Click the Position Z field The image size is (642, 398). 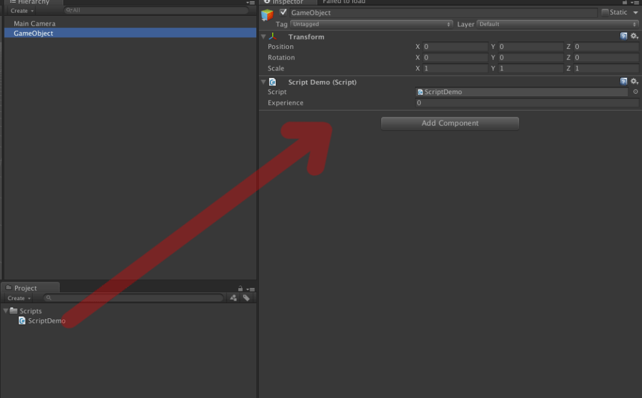606,46
